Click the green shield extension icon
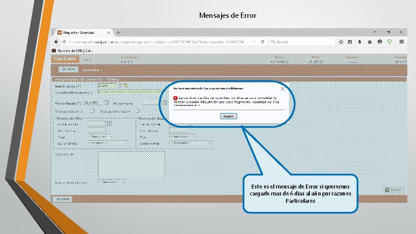Viewport: 416px width, 234px height. click(x=390, y=42)
